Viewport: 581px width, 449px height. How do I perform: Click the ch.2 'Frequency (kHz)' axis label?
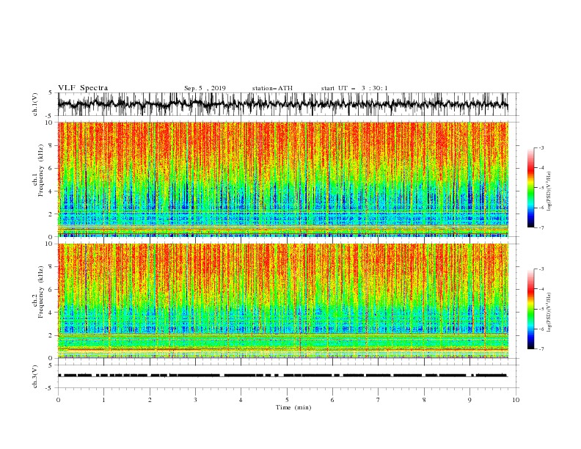pyautogui.click(x=41, y=292)
